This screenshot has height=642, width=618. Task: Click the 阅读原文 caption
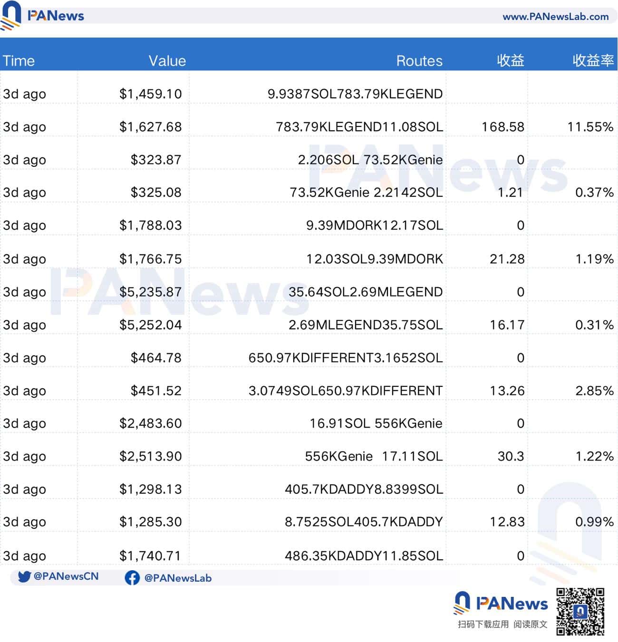[x=530, y=624]
